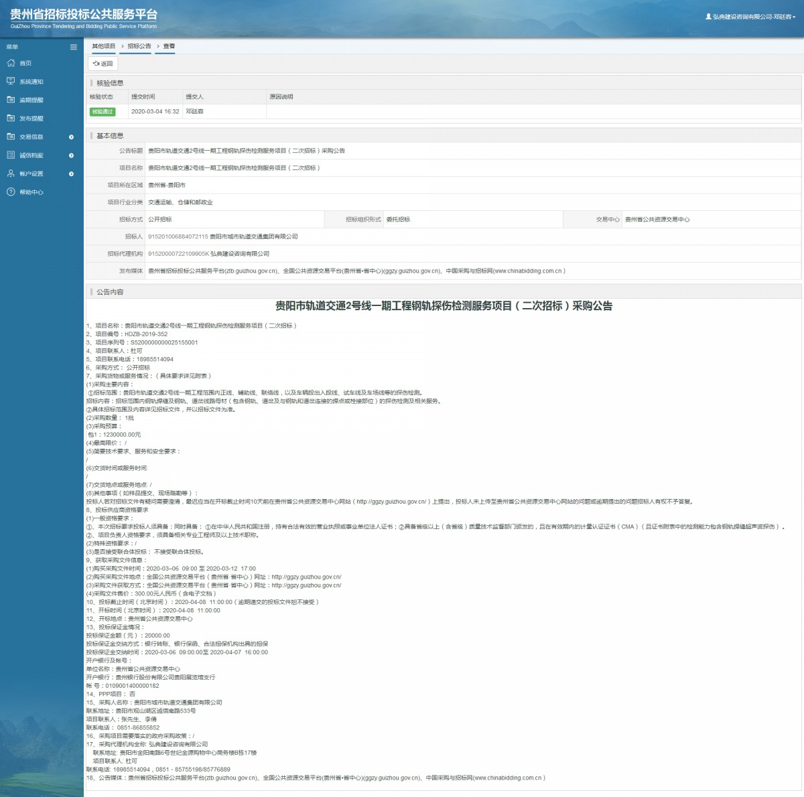Click the person icon for 帐户设置

coord(11,173)
